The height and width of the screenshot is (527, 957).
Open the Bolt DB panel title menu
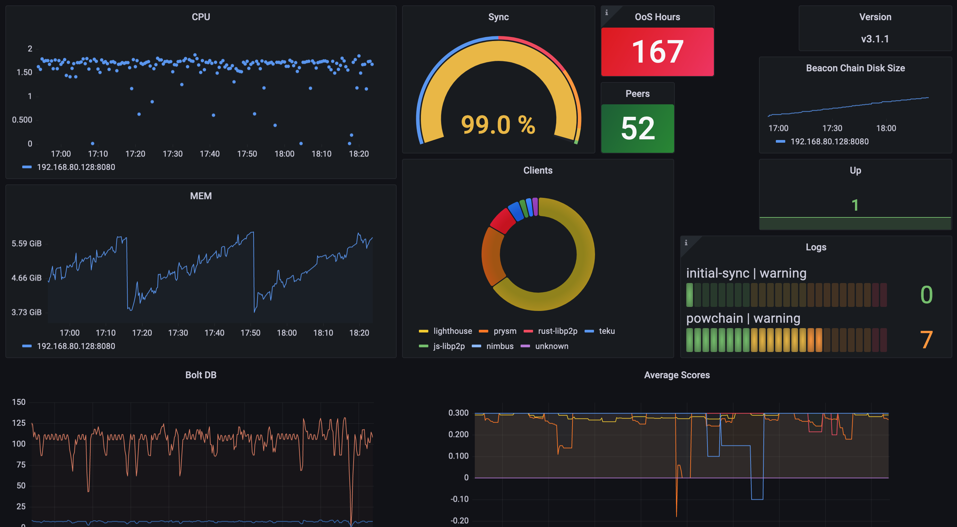[201, 375]
